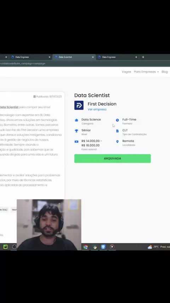Image resolution: width=170 pixels, height=303 pixels.
Task: Open the first Data Engineer browser tab
Action: click(30, 57)
